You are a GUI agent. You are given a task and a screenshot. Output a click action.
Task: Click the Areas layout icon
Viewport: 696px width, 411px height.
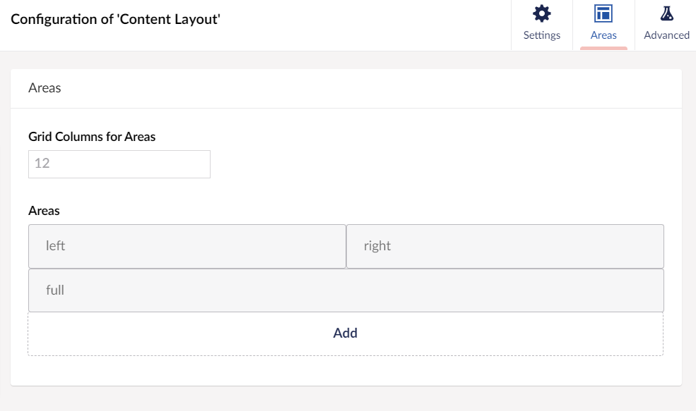[x=603, y=14]
